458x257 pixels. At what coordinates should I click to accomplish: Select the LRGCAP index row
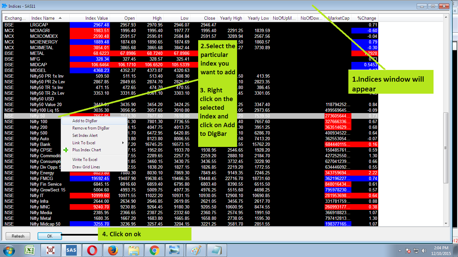190,25
